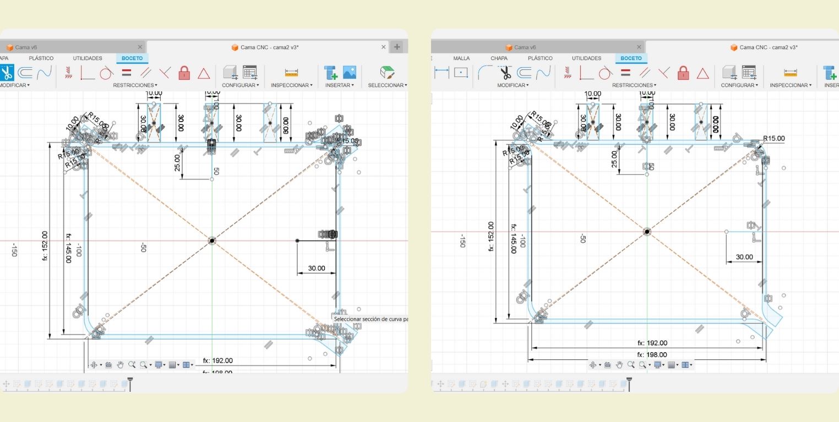The image size is (839, 422).
Task: Click Insert component bolt icon in left screenshot
Action: [330, 73]
